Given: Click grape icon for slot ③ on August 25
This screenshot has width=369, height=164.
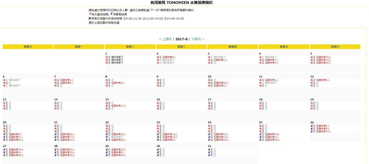Looking at the screenshot, I should 260,140.
